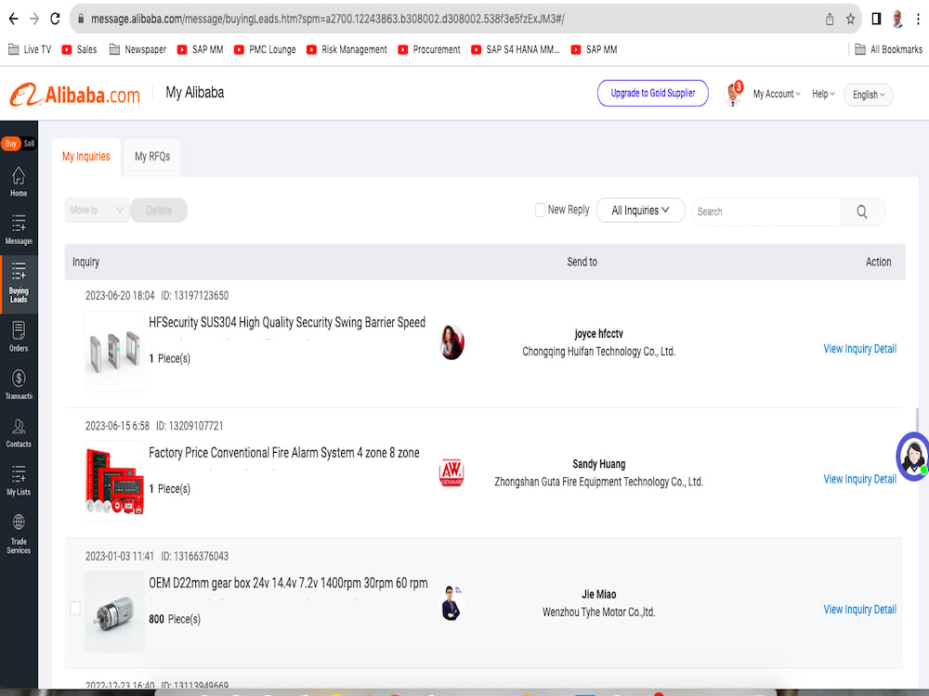View inquiry detail for Sandy Huang's inquiry
The image size is (929, 696).
859,479
